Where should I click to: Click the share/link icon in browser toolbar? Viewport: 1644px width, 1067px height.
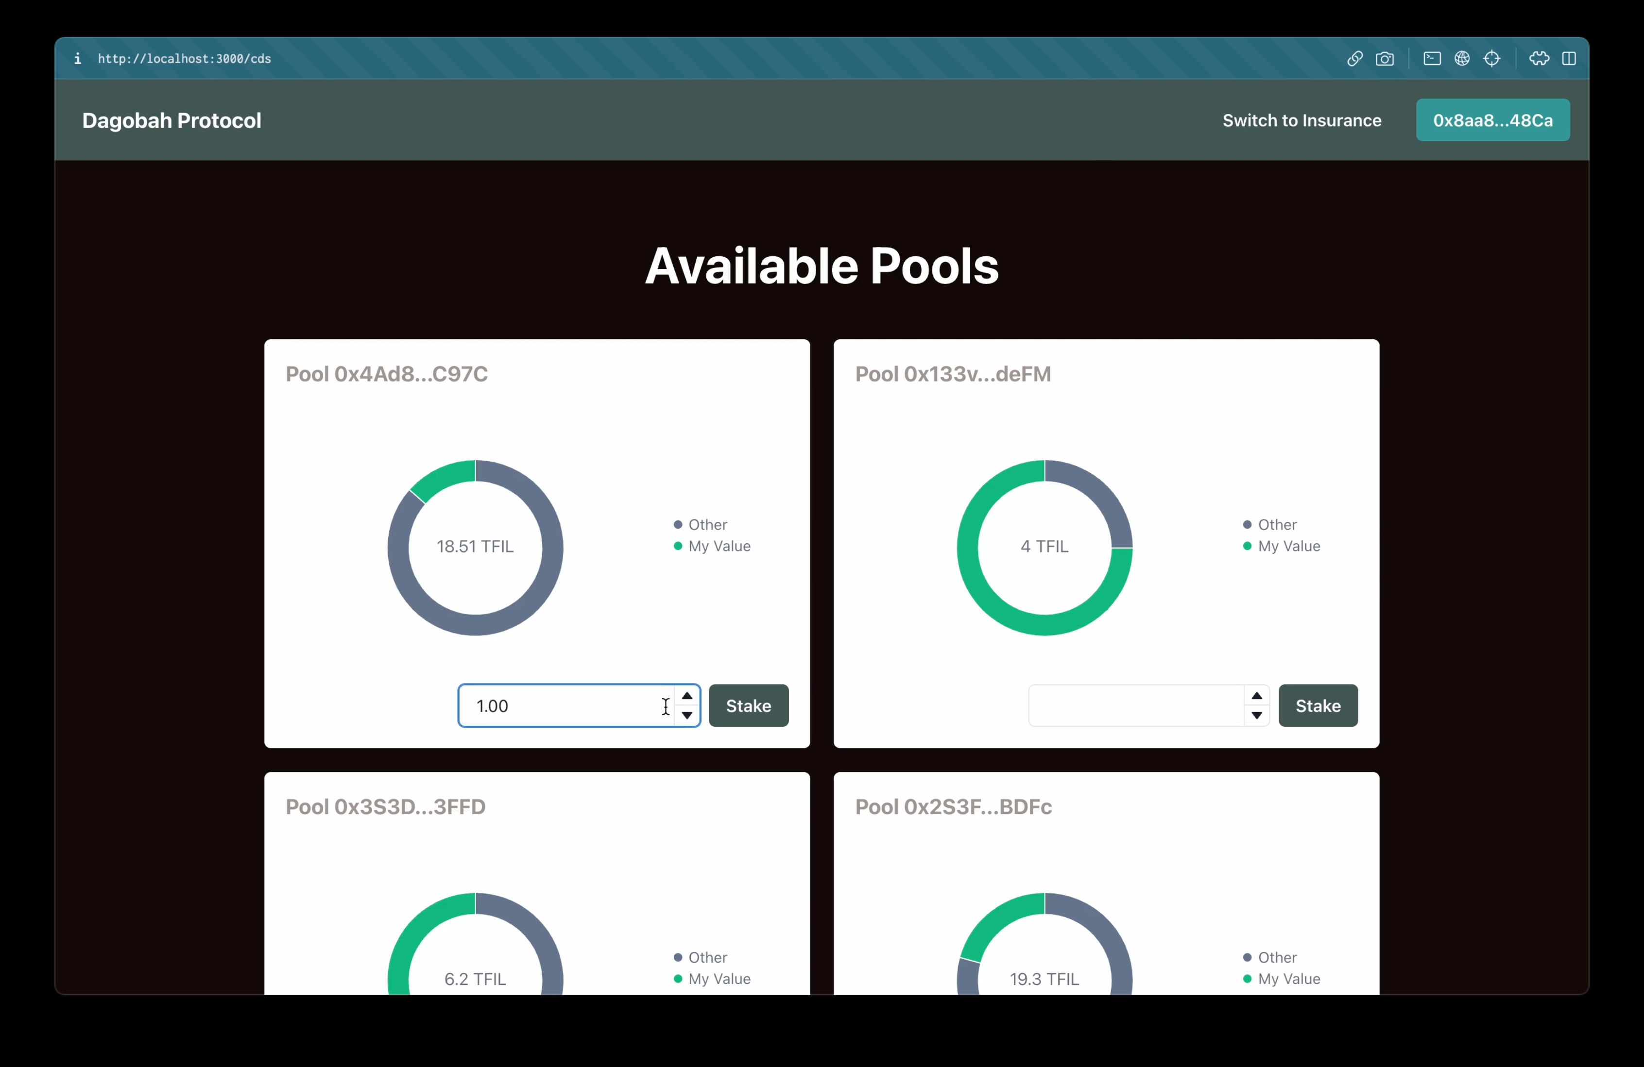click(x=1355, y=57)
